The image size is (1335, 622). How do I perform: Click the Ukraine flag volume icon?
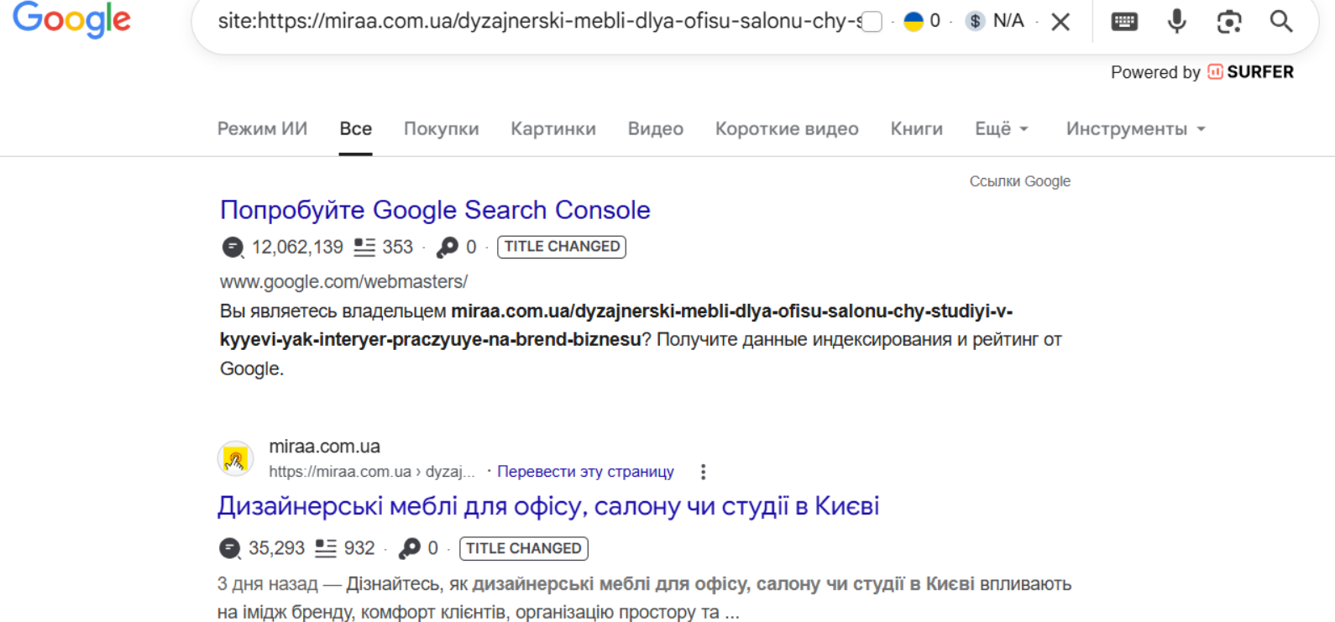(x=914, y=22)
